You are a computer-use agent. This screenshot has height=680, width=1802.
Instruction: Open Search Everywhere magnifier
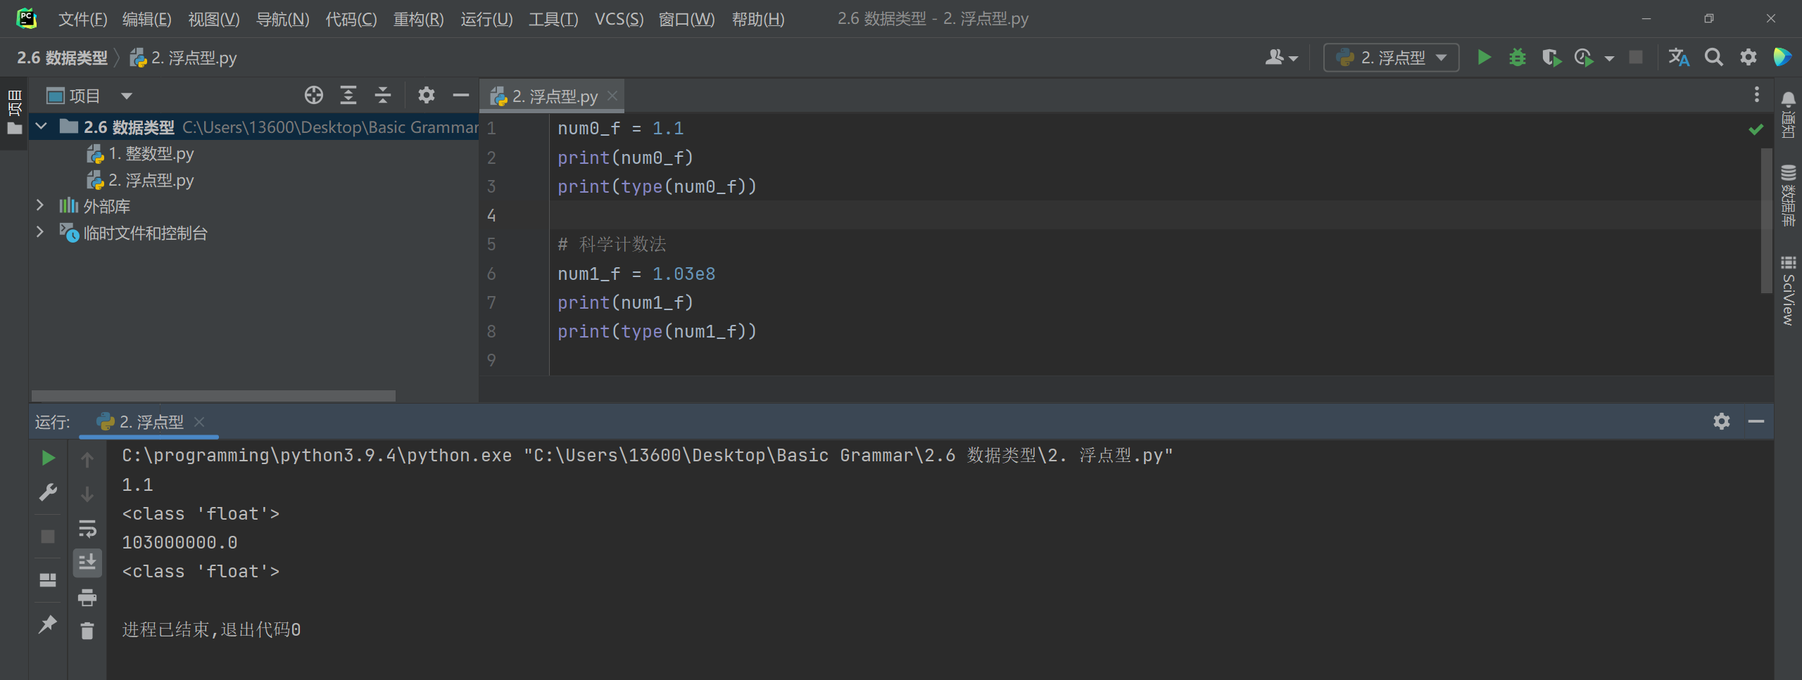click(1714, 57)
